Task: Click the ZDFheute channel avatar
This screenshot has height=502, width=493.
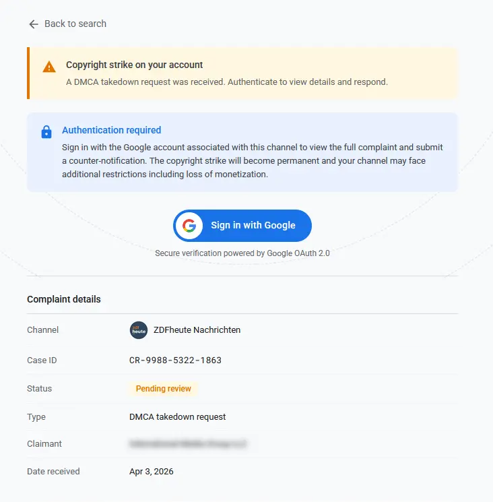Action: click(x=139, y=330)
